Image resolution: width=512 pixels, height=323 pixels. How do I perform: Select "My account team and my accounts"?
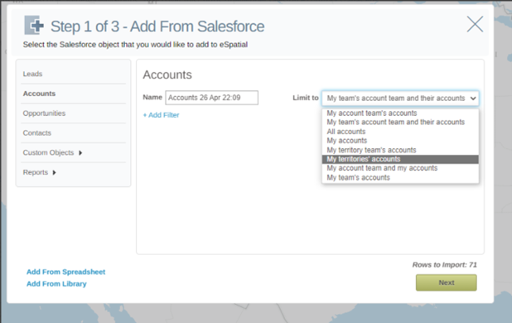400,168
